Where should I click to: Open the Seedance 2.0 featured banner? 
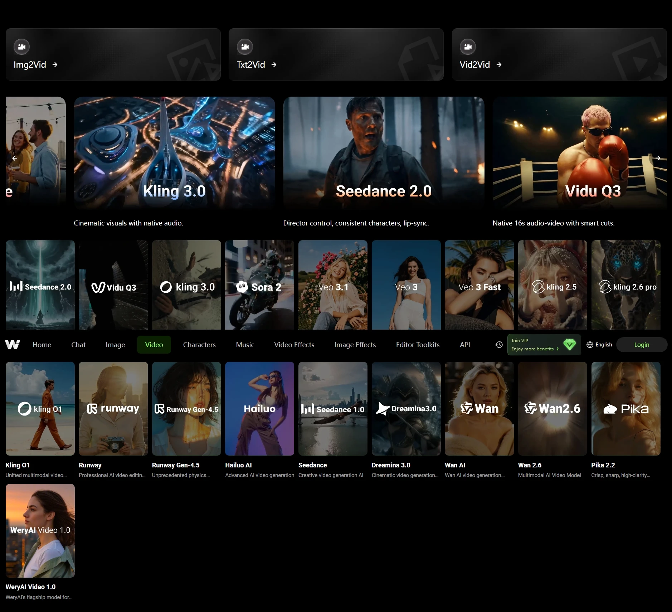(384, 153)
